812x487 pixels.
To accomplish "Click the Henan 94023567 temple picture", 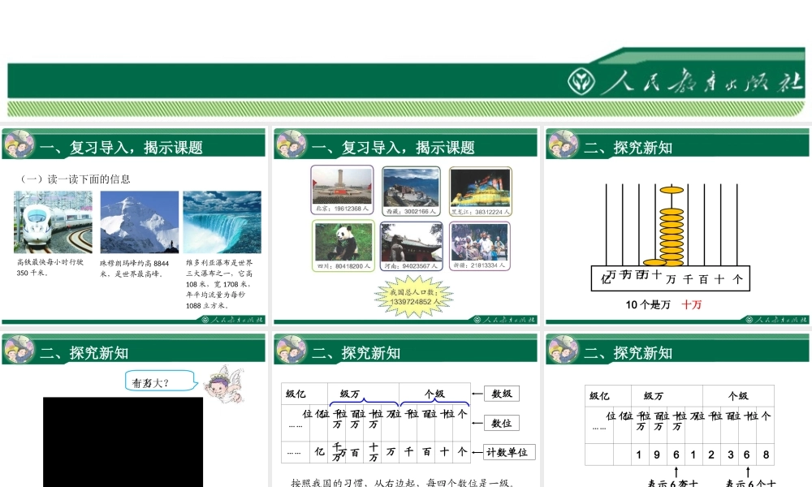I will [411, 247].
